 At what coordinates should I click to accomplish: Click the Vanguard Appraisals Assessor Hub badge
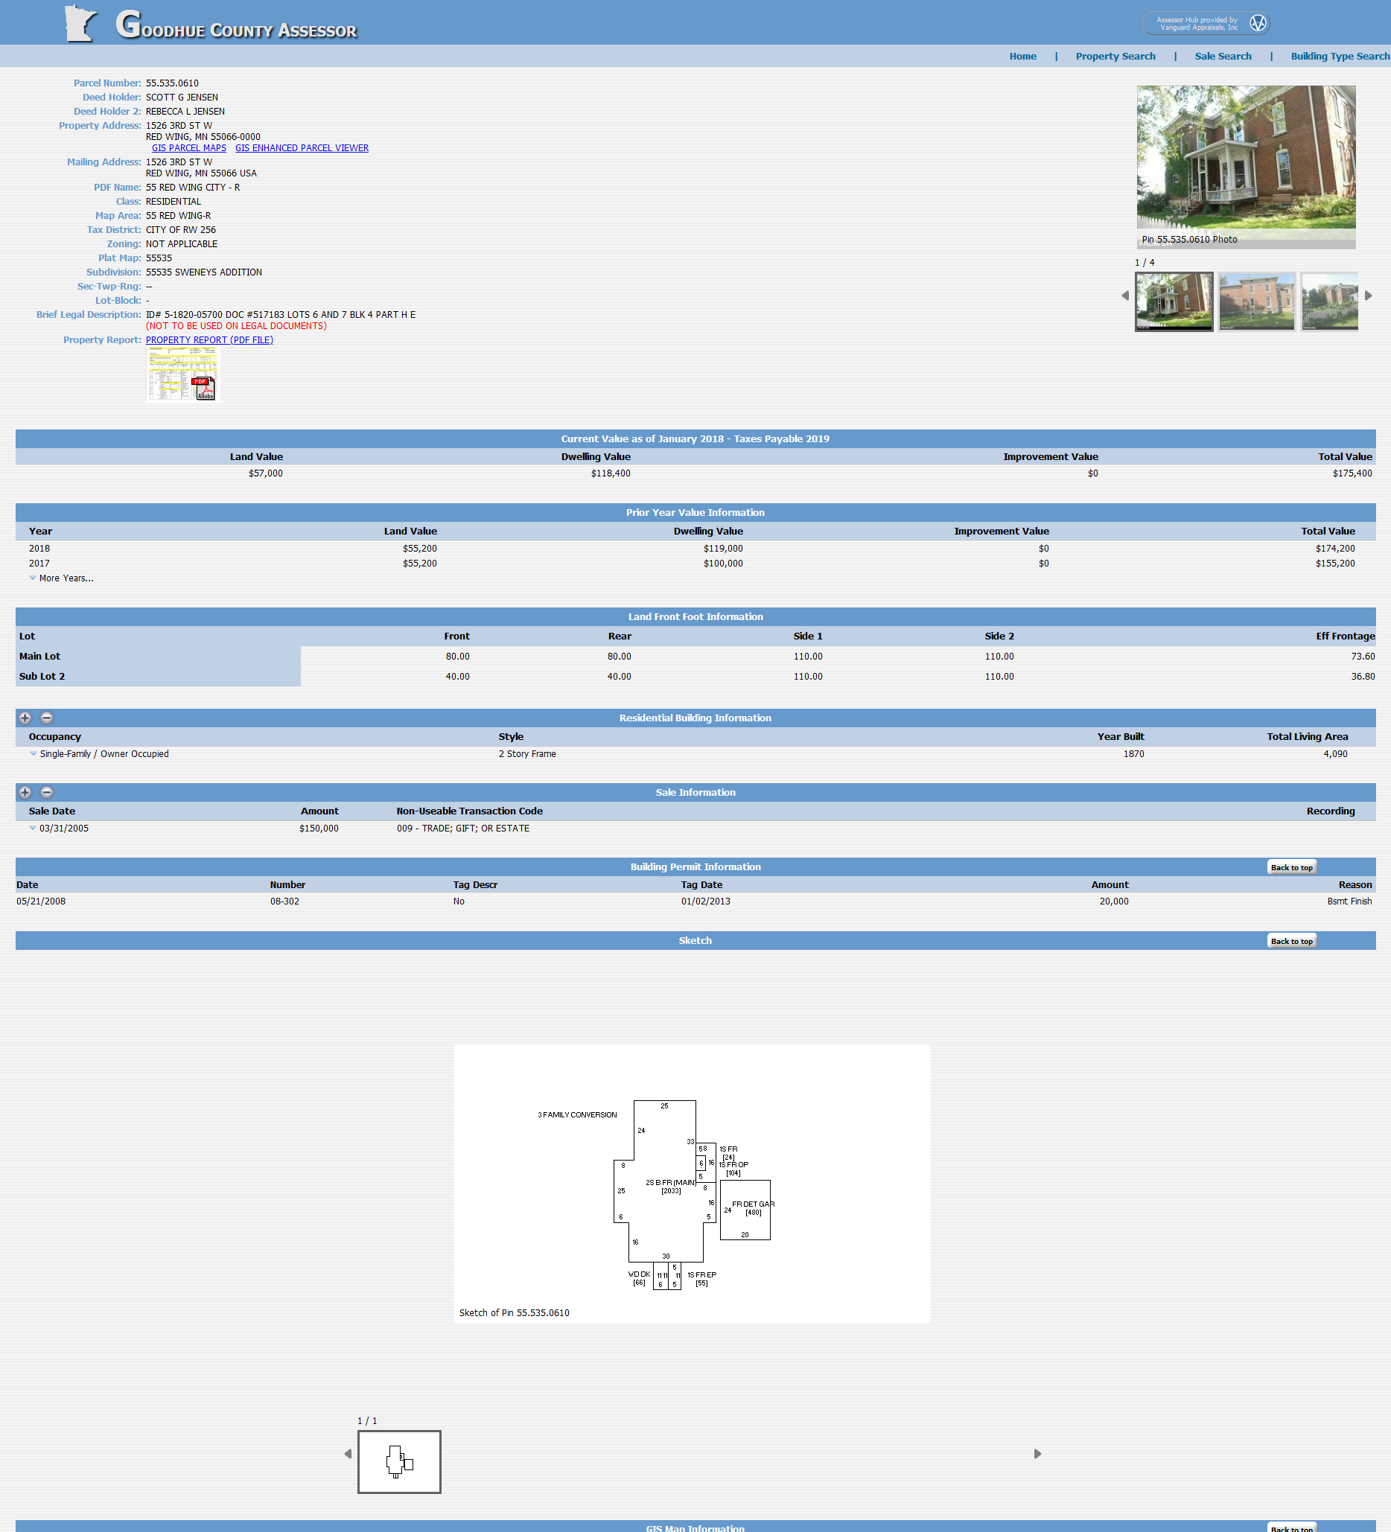point(1206,24)
